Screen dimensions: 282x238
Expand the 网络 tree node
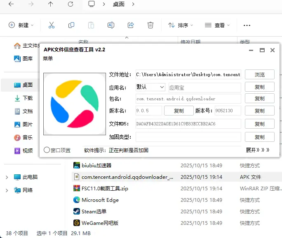click(7, 190)
